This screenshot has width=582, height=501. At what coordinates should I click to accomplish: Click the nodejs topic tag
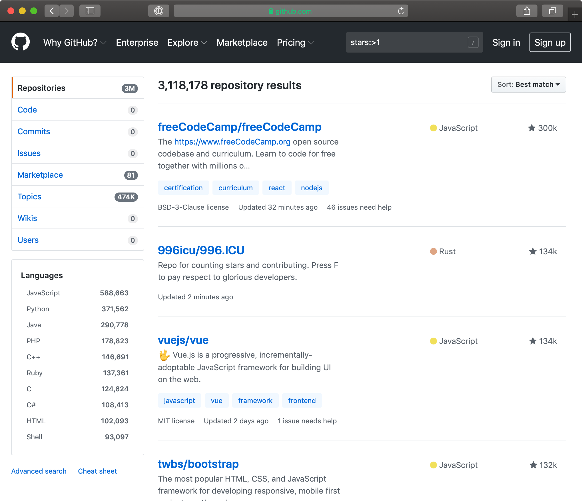coord(312,188)
